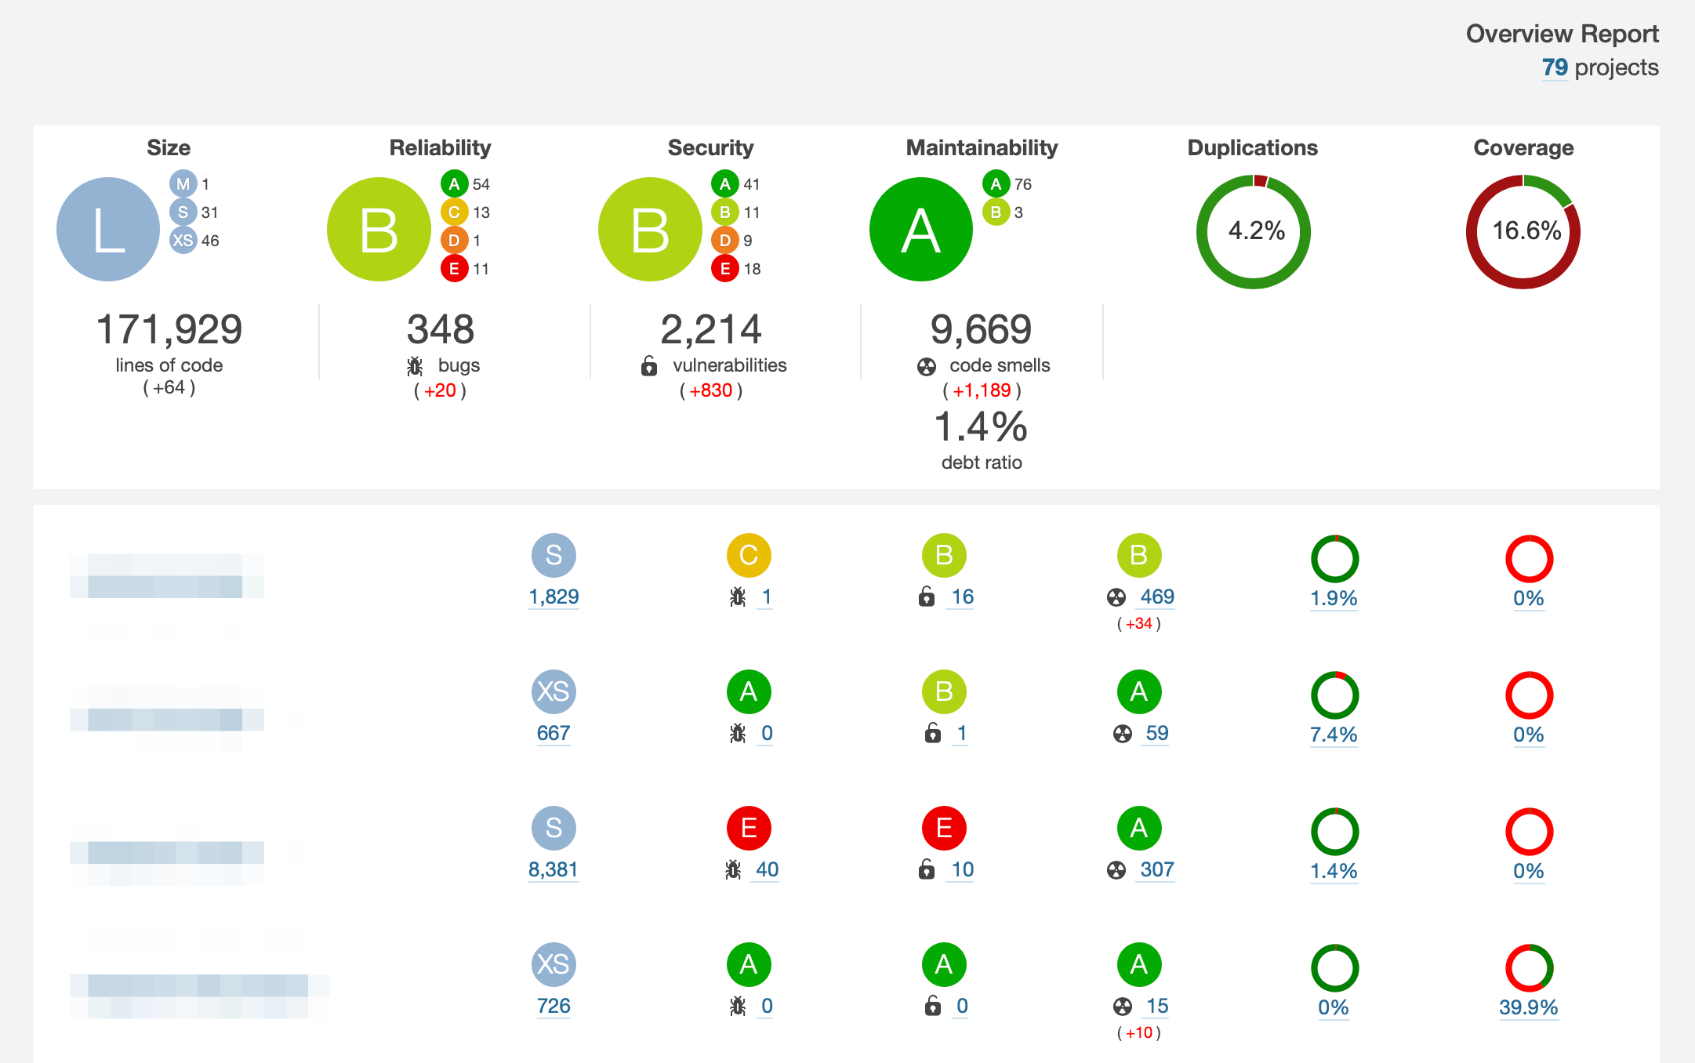Click the Reliability column heading
This screenshot has height=1063, width=1695.
[441, 147]
